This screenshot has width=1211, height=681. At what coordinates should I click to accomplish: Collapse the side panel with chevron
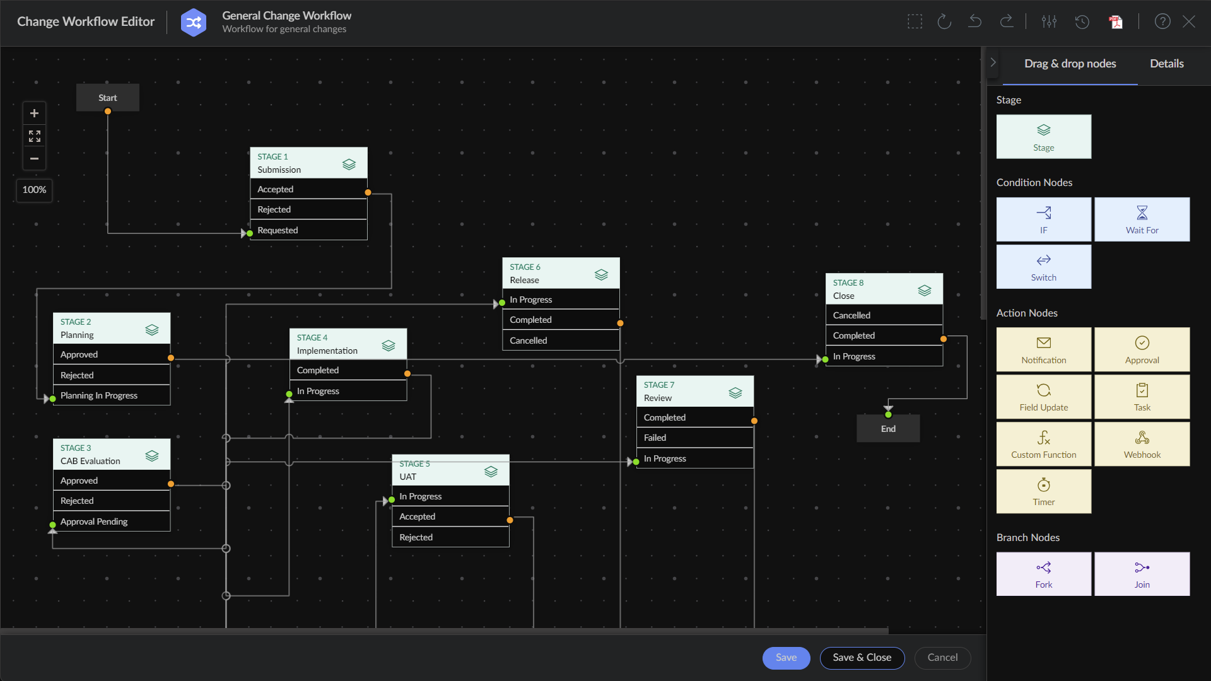993,62
